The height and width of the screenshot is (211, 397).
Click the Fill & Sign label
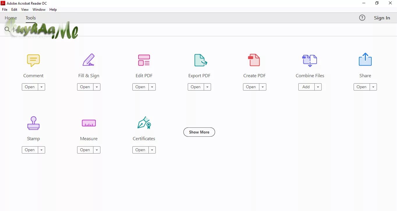click(x=89, y=76)
